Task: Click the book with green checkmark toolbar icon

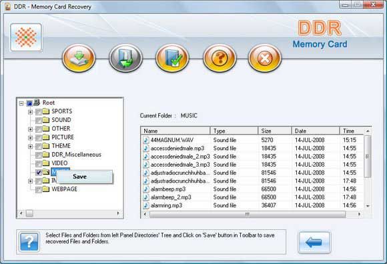Action: tap(172, 58)
